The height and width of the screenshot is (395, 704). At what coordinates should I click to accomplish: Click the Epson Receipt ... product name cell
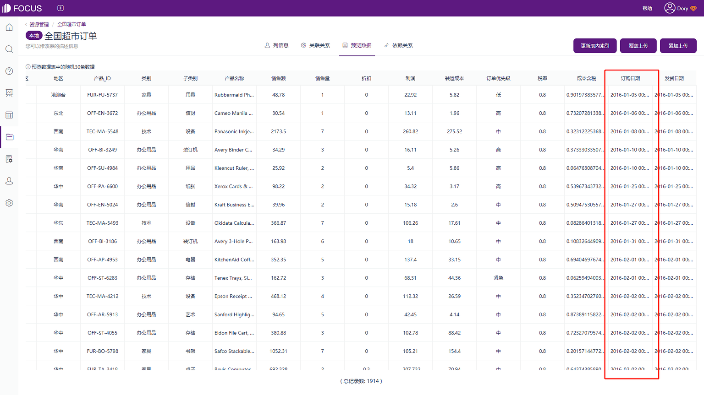click(233, 296)
